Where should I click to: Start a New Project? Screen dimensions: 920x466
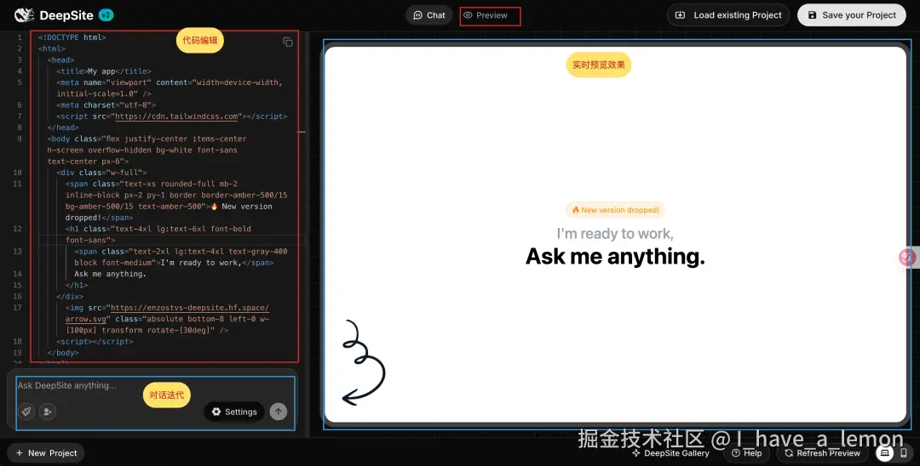(x=46, y=453)
